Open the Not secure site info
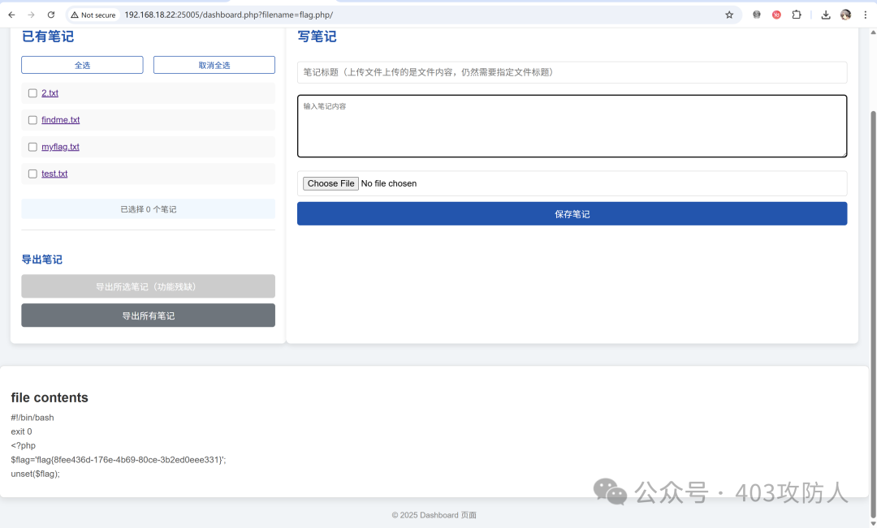This screenshot has width=877, height=528. pos(93,15)
